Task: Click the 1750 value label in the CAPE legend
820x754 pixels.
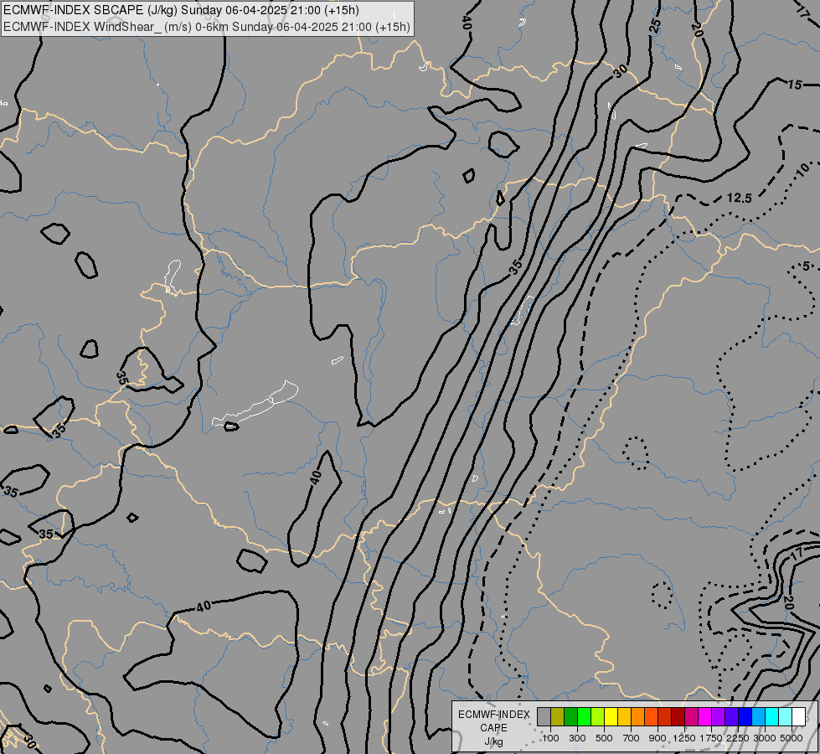Action: 711,738
